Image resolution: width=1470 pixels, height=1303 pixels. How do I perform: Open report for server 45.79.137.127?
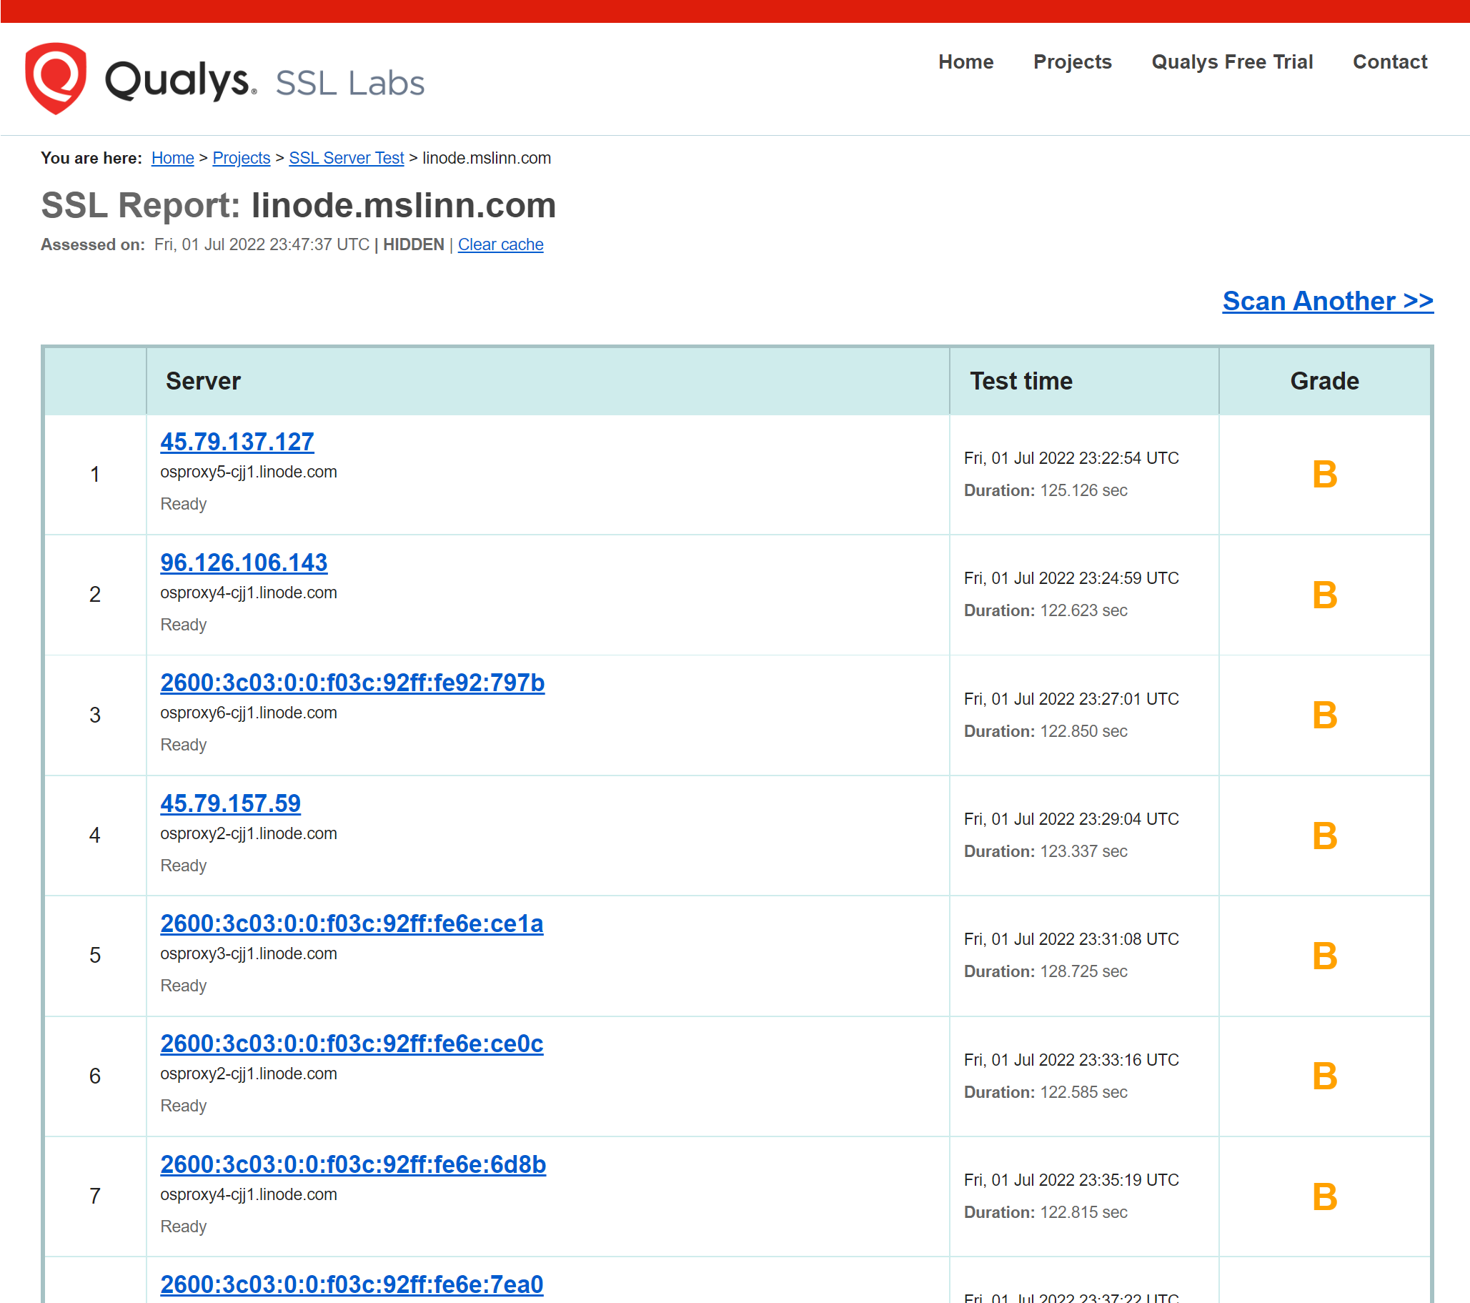pyautogui.click(x=237, y=442)
